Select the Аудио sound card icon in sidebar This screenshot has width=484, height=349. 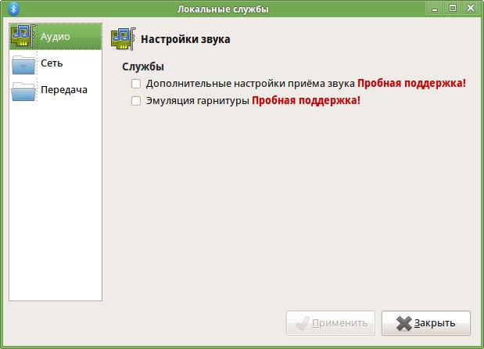[23, 36]
